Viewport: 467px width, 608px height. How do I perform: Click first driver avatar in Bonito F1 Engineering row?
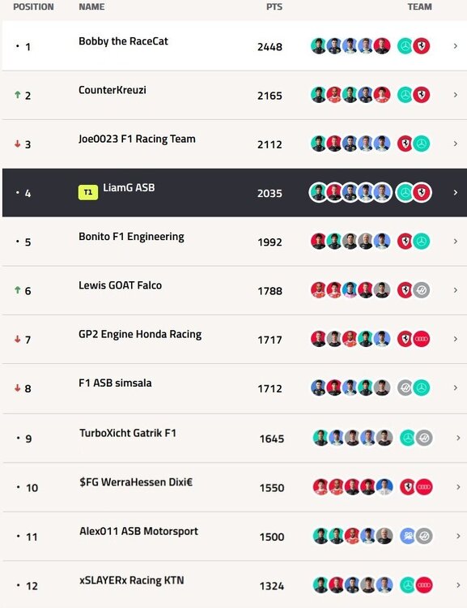pos(318,242)
